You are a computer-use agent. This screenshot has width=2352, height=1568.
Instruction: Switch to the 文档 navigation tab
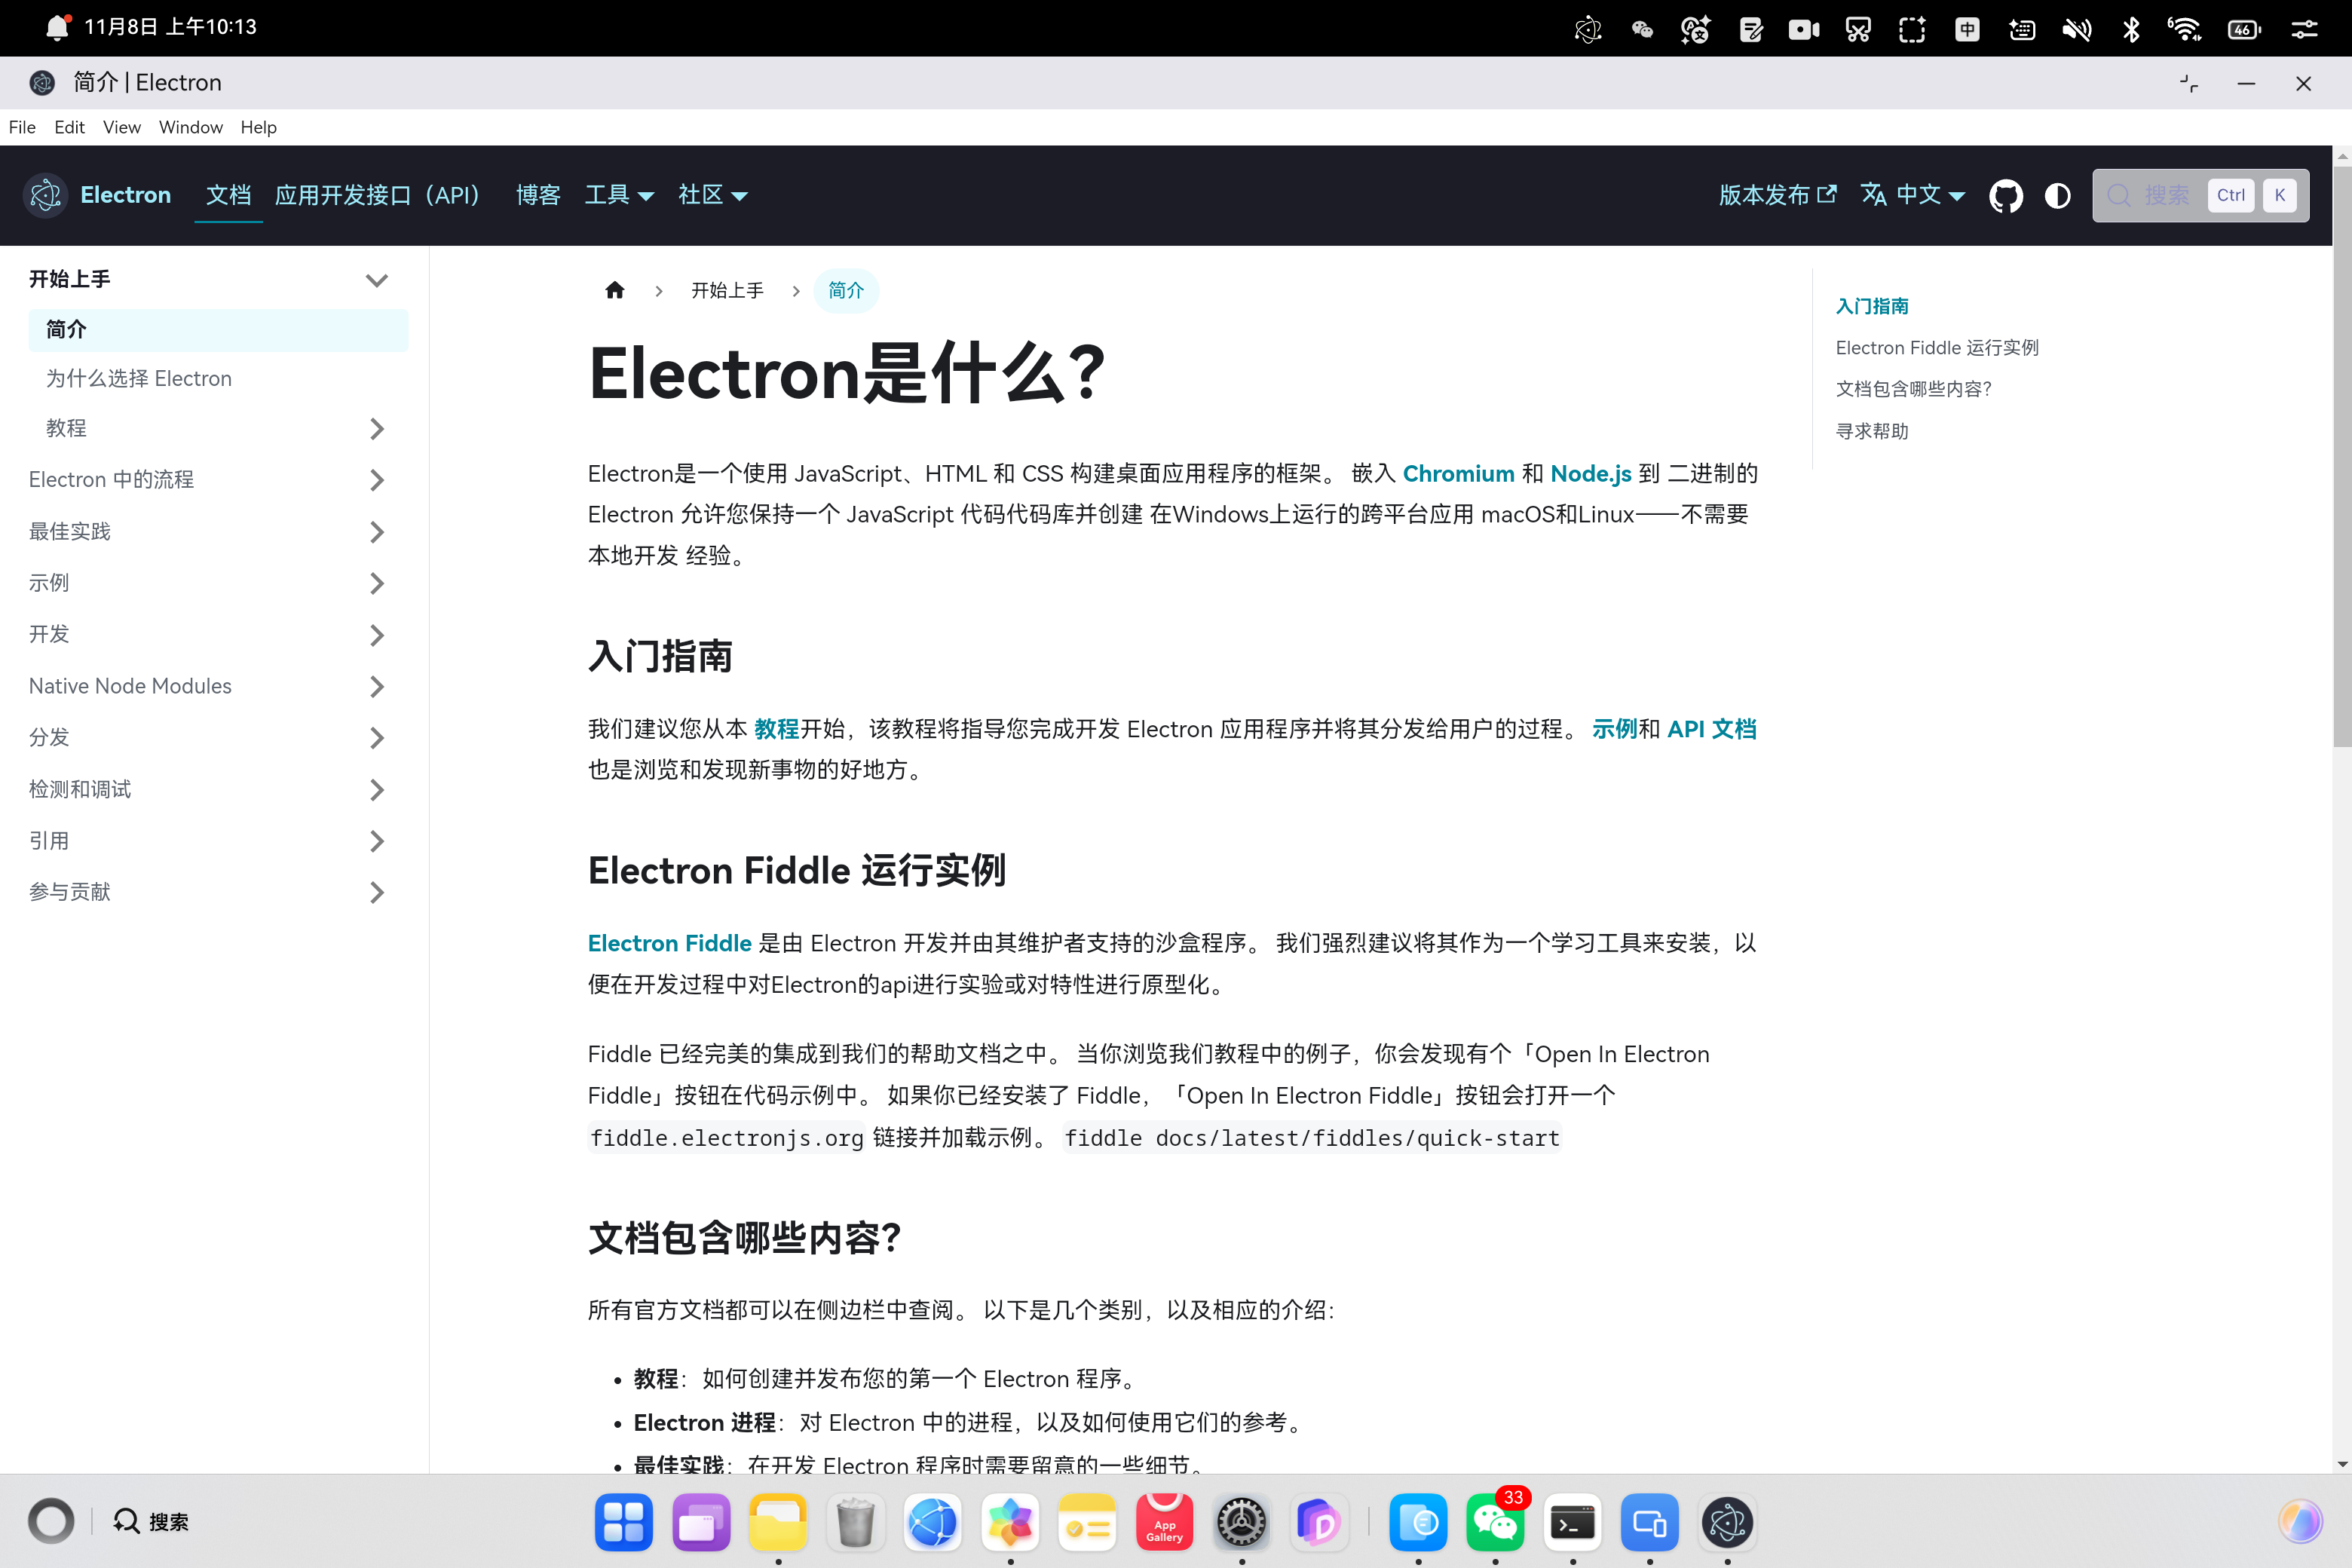[x=229, y=195]
